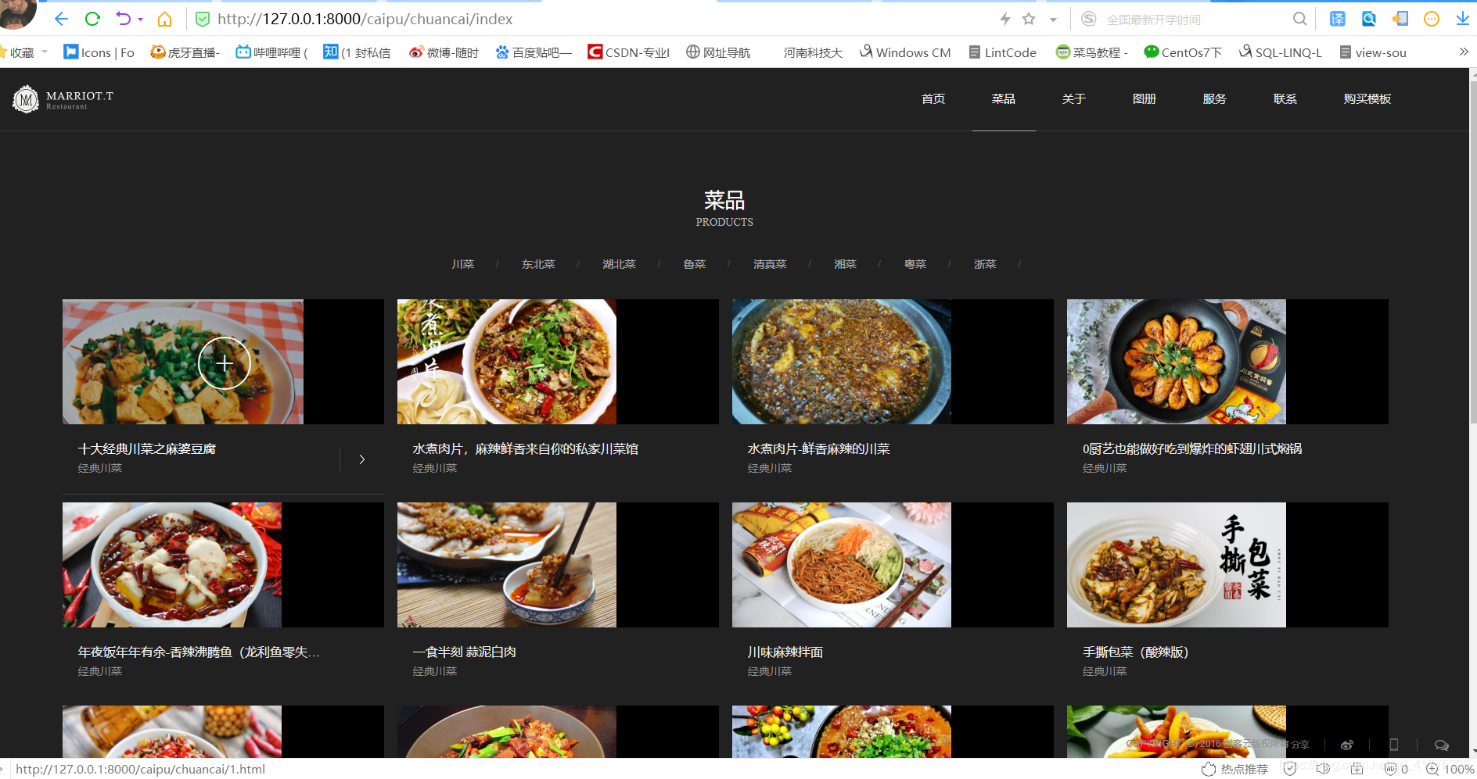This screenshot has height=779, width=1477.
Task: Open the 收藏 favorites dropdown
Action: click(27, 52)
